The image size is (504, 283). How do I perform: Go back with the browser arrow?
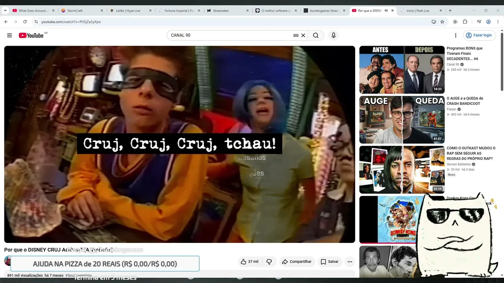coord(6,22)
